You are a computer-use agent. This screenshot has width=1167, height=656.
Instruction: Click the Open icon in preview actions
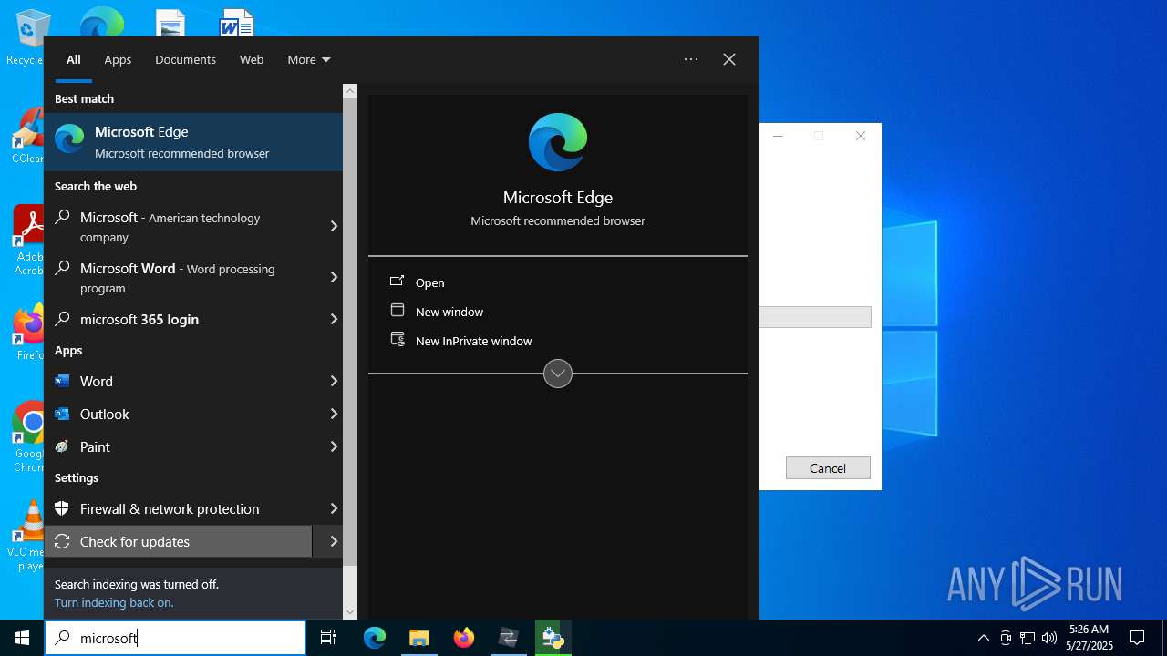(x=397, y=282)
